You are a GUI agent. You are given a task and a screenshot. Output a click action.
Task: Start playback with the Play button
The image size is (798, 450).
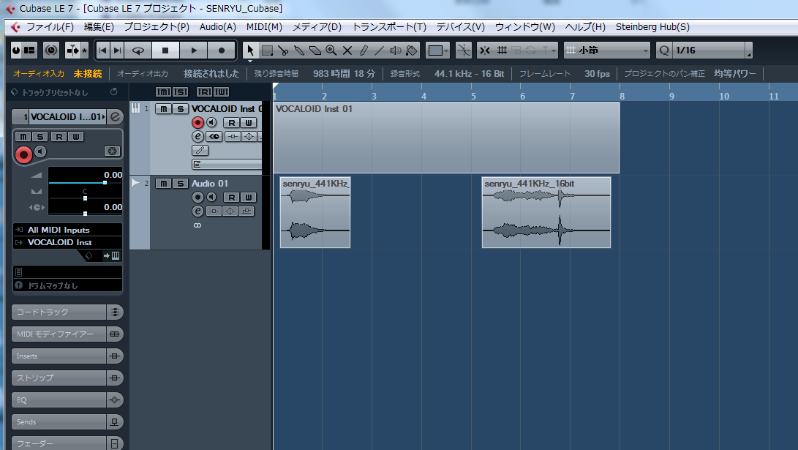pyautogui.click(x=193, y=50)
